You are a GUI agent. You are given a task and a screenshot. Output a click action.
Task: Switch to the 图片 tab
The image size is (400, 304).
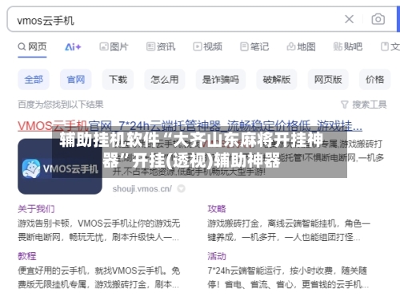click(x=114, y=47)
